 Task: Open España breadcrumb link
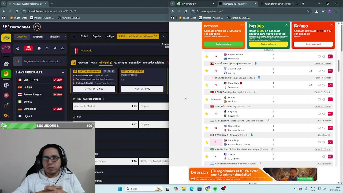click(x=96, y=36)
